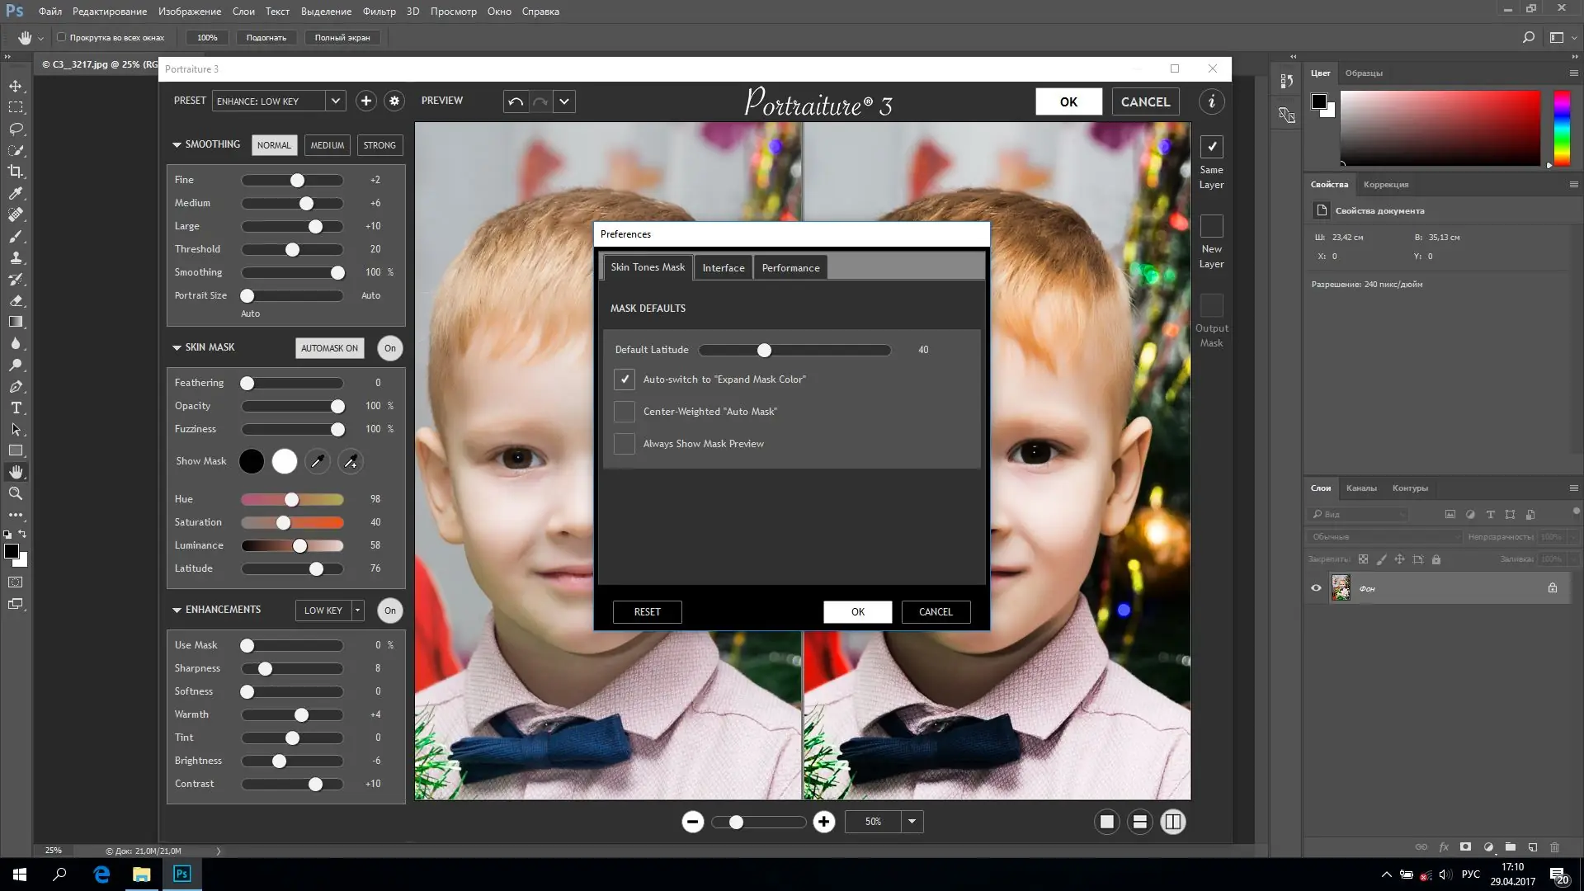The width and height of the screenshot is (1584, 891).
Task: Select the Move tool
Action: pos(15,85)
